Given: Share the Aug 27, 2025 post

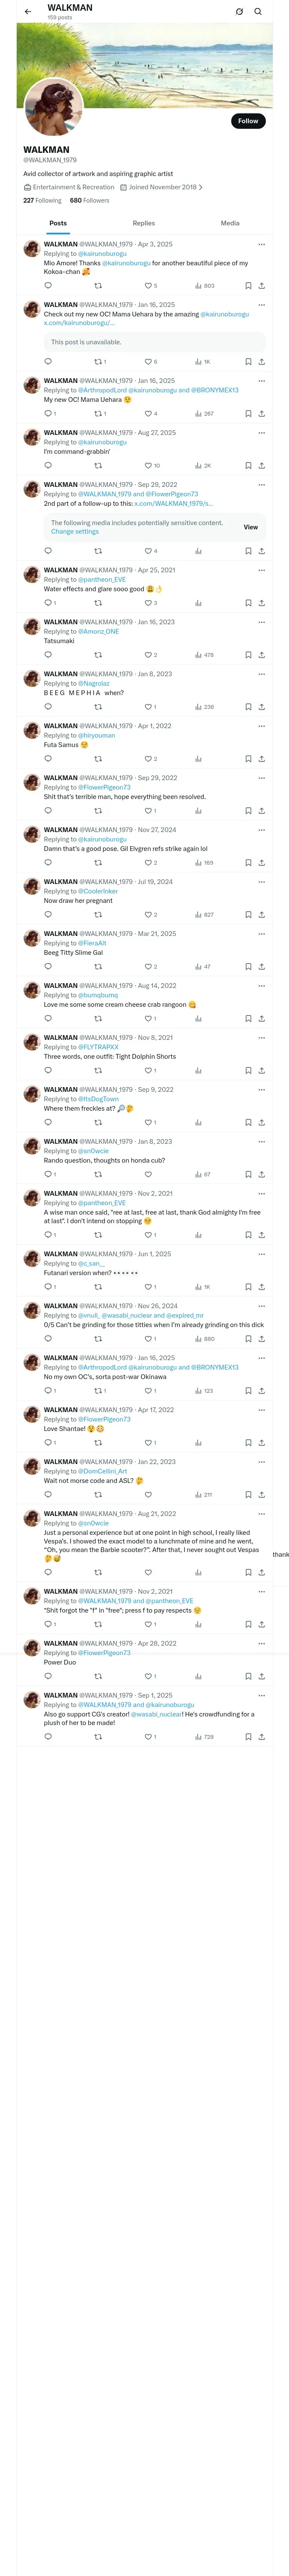Looking at the screenshot, I should coord(261,466).
